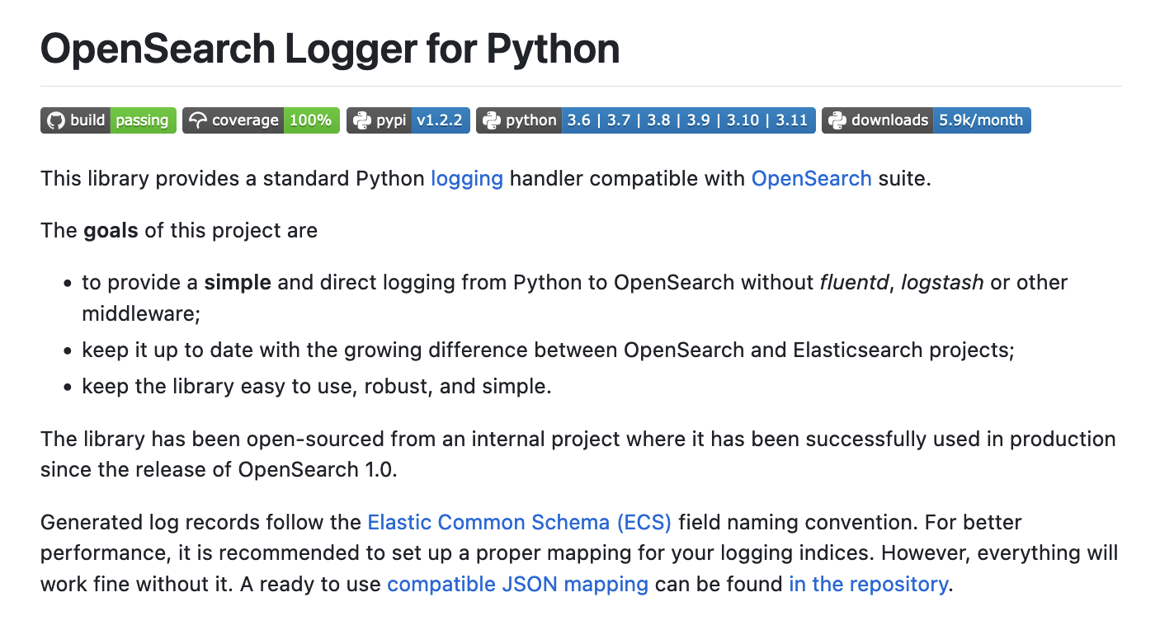
Task: Click the paragraph mentioning 'OpenSearch 1.0'
Action: [x=578, y=454]
